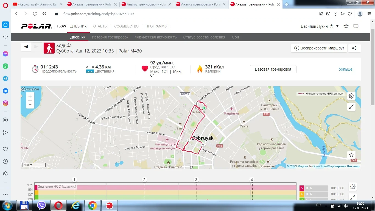The width and height of the screenshot is (375, 211).
Task: Open sidebar three-dots more menu
Action: click(x=5, y=195)
